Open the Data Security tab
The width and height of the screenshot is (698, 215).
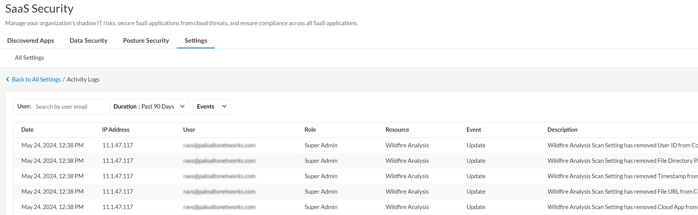click(x=88, y=41)
